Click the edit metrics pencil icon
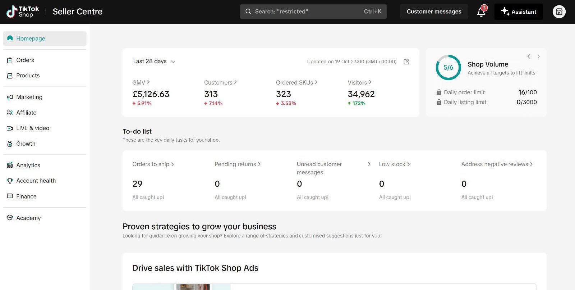575x290 pixels. 406,62
